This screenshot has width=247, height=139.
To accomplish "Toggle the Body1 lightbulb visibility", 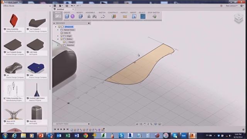I will (x=64, y=42).
